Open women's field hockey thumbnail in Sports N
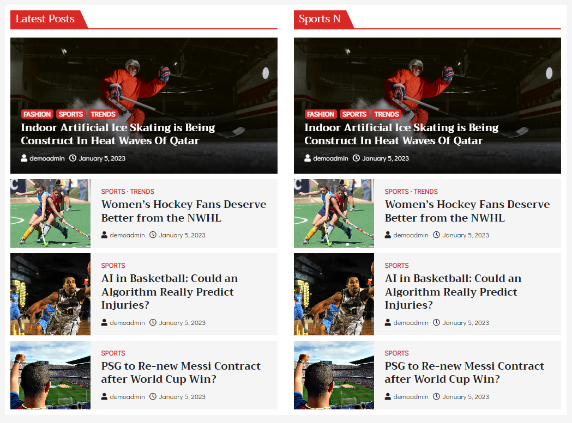Image resolution: width=572 pixels, height=423 pixels. (x=334, y=213)
